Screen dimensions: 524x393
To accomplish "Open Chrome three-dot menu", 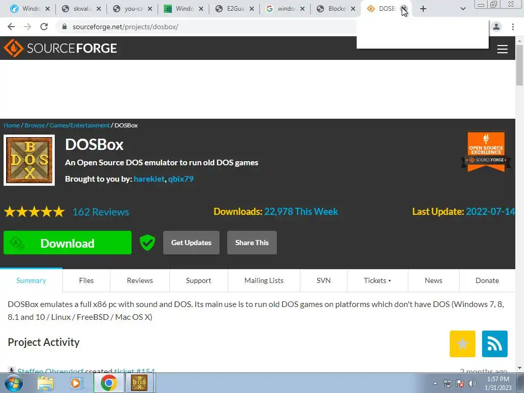I will pyautogui.click(x=513, y=27).
